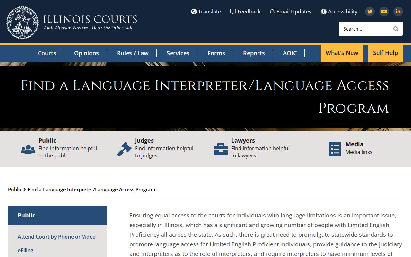This screenshot has width=411, height=257.
Task: Click the current page breadcrumb text
Action: (91, 190)
